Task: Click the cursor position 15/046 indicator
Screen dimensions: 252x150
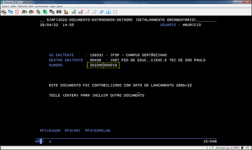Action: (210, 141)
